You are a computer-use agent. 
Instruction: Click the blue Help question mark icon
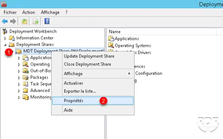[x=47, y=21]
